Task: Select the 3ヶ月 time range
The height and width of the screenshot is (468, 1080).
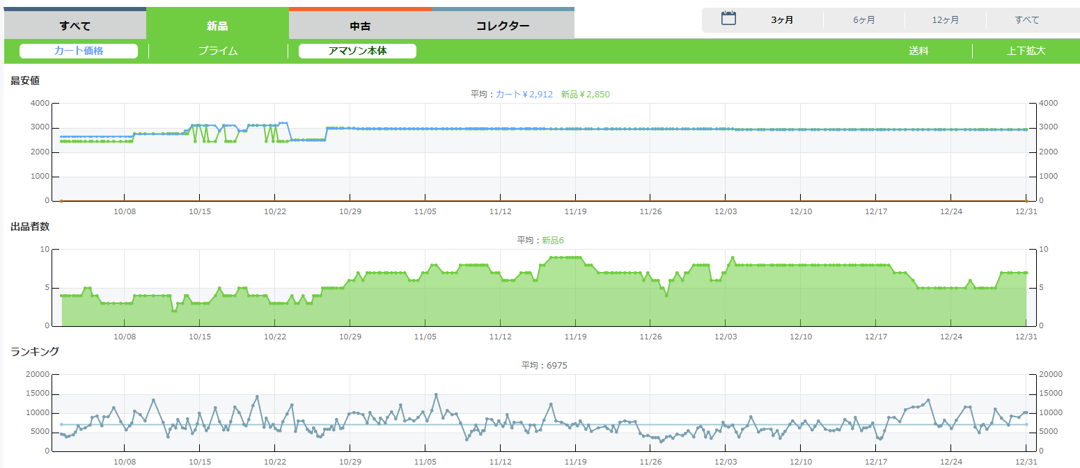Action: (782, 20)
